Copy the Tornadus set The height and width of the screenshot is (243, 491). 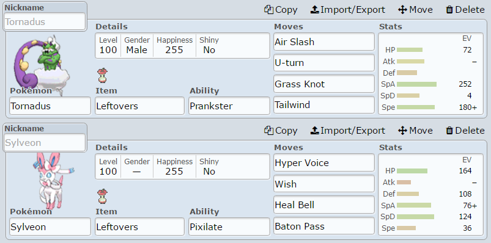[x=281, y=10]
